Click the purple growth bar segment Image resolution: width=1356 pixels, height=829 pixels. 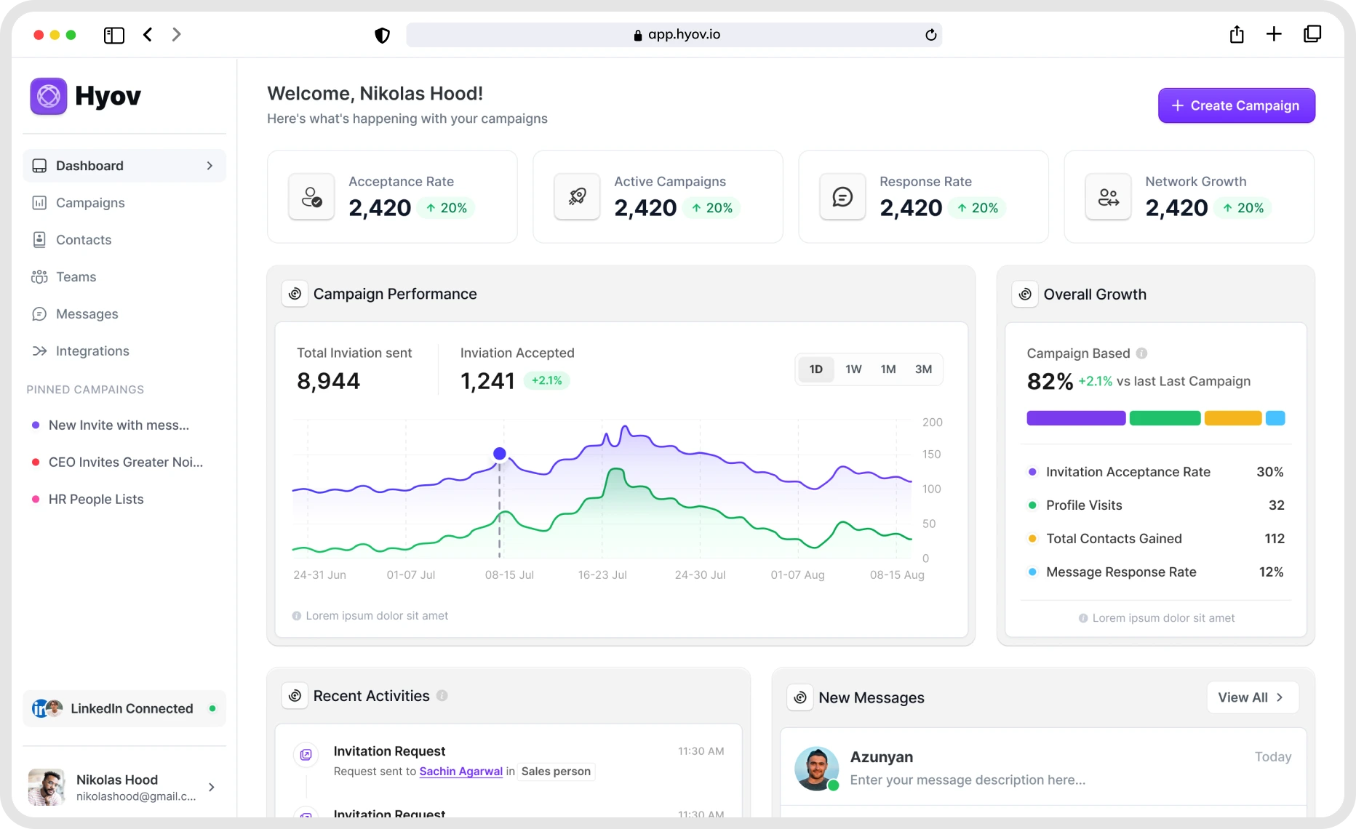(x=1076, y=418)
